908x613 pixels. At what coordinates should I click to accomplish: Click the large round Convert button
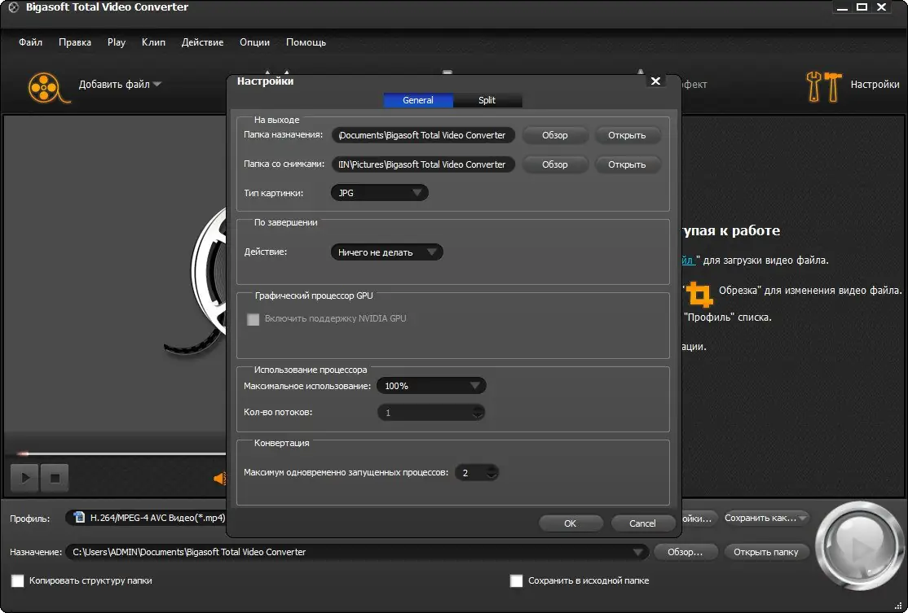859,546
